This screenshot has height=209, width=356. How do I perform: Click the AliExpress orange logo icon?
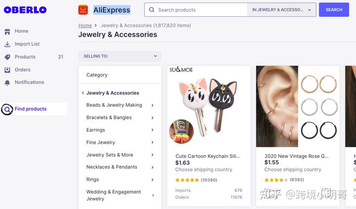point(83,10)
